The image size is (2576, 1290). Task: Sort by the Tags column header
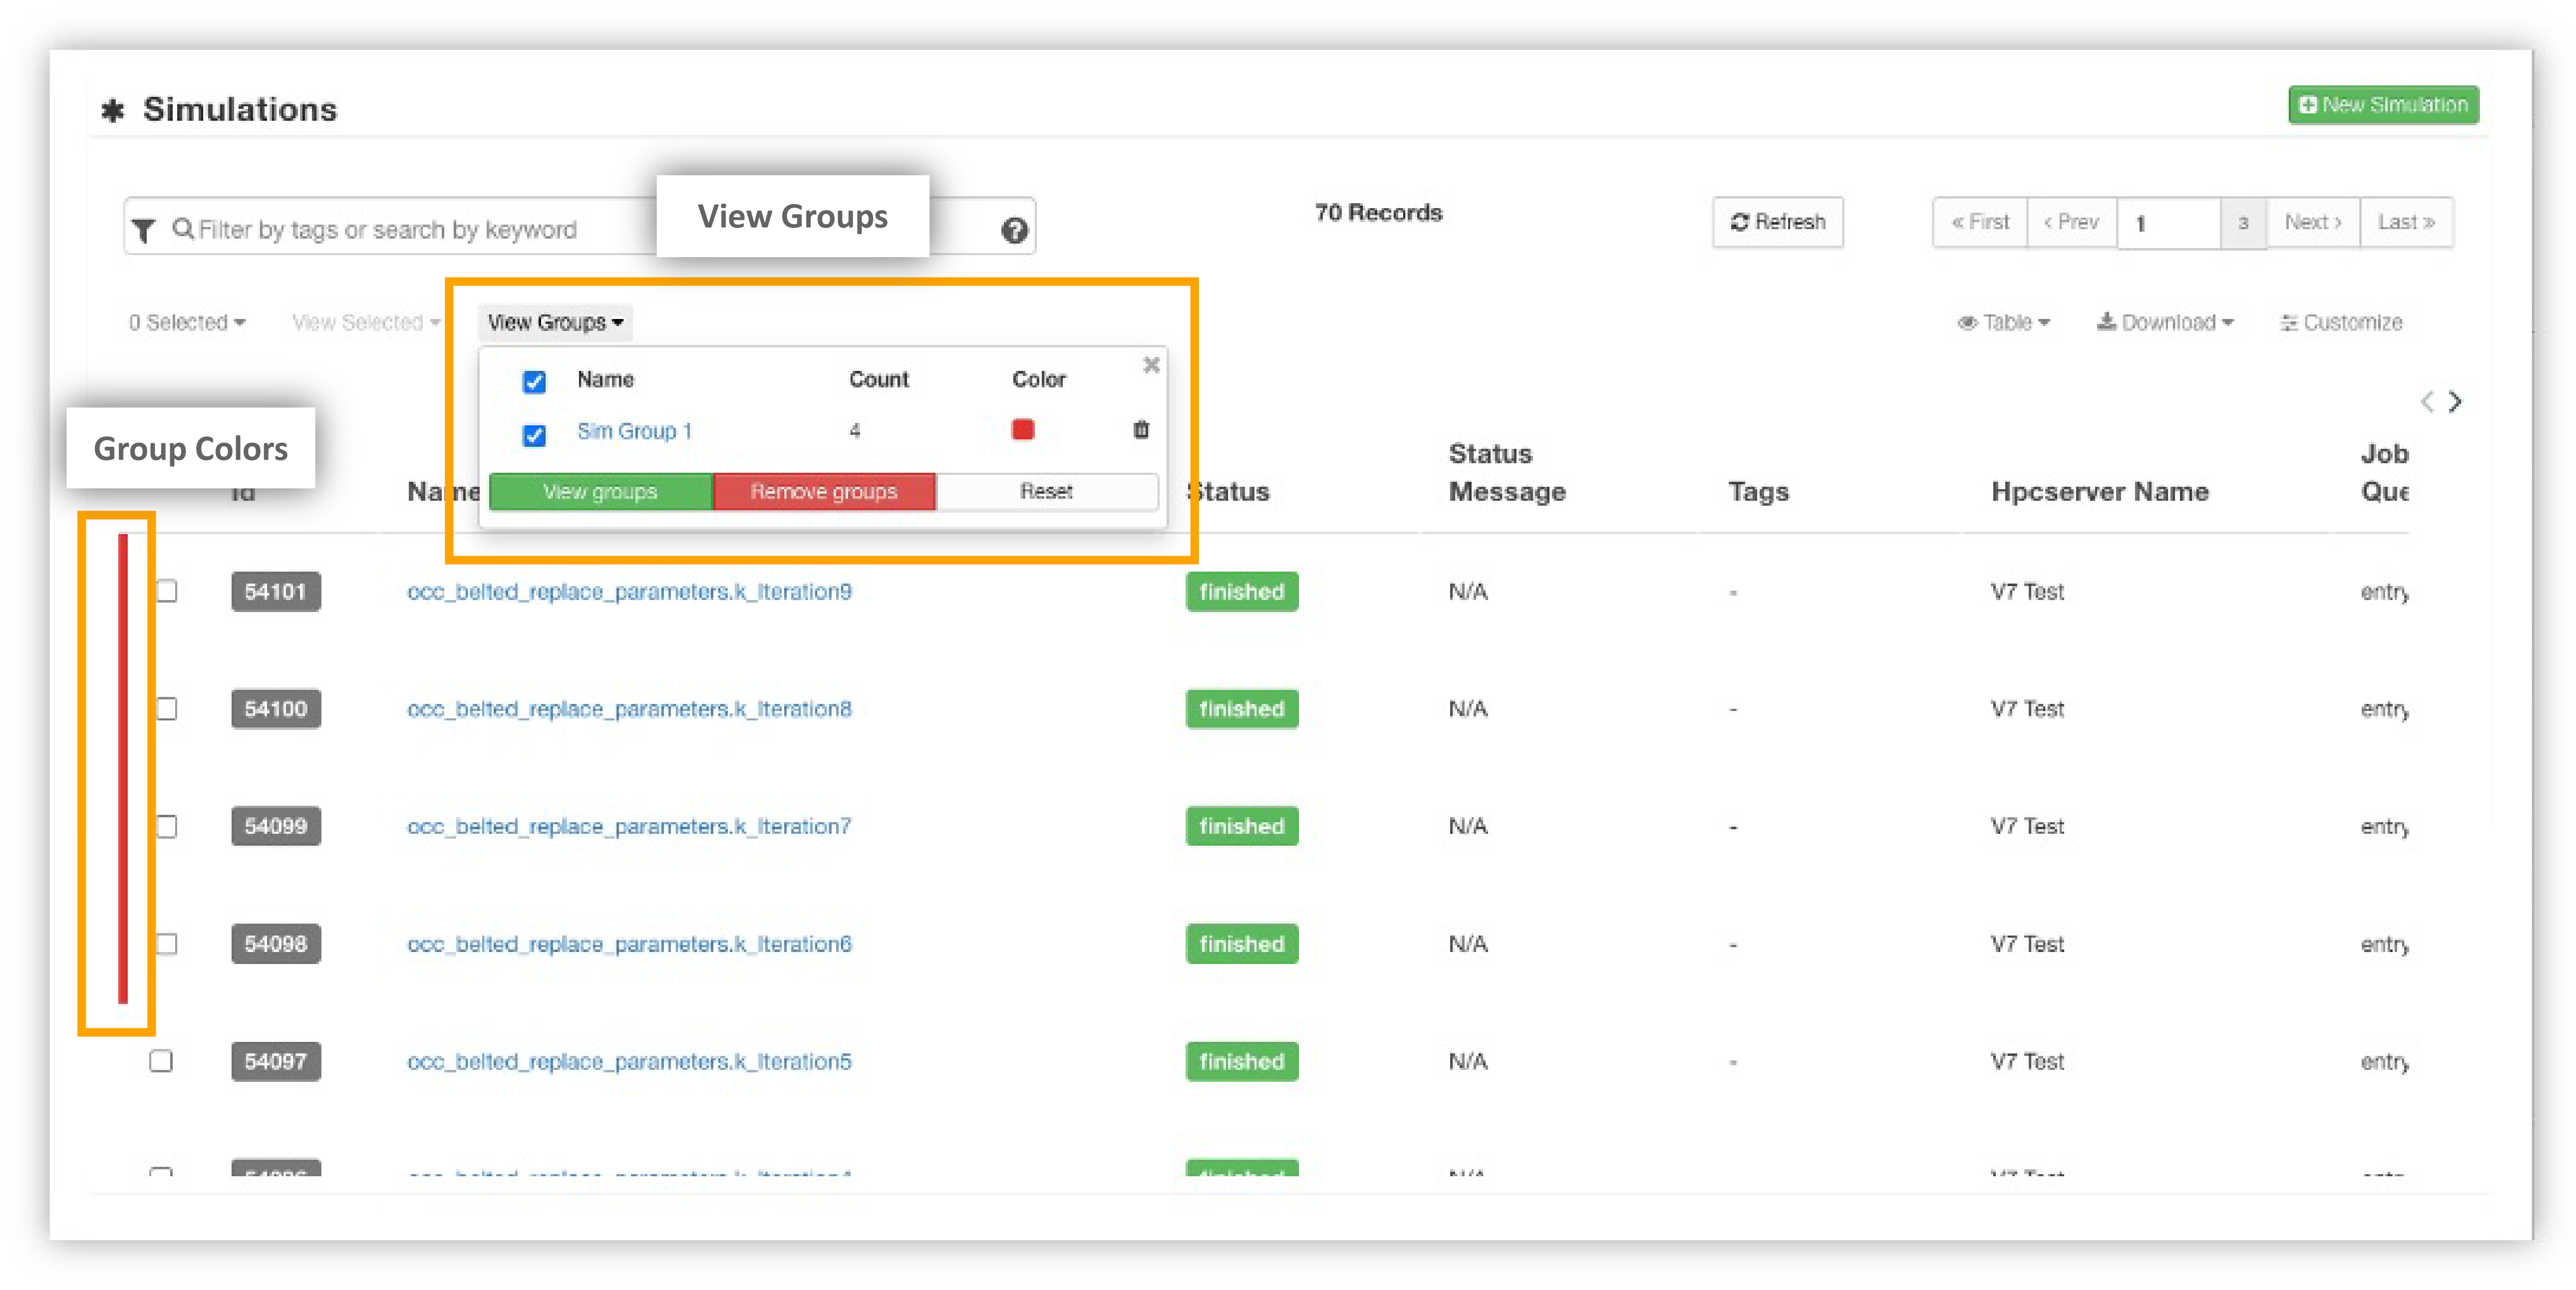click(x=1758, y=492)
